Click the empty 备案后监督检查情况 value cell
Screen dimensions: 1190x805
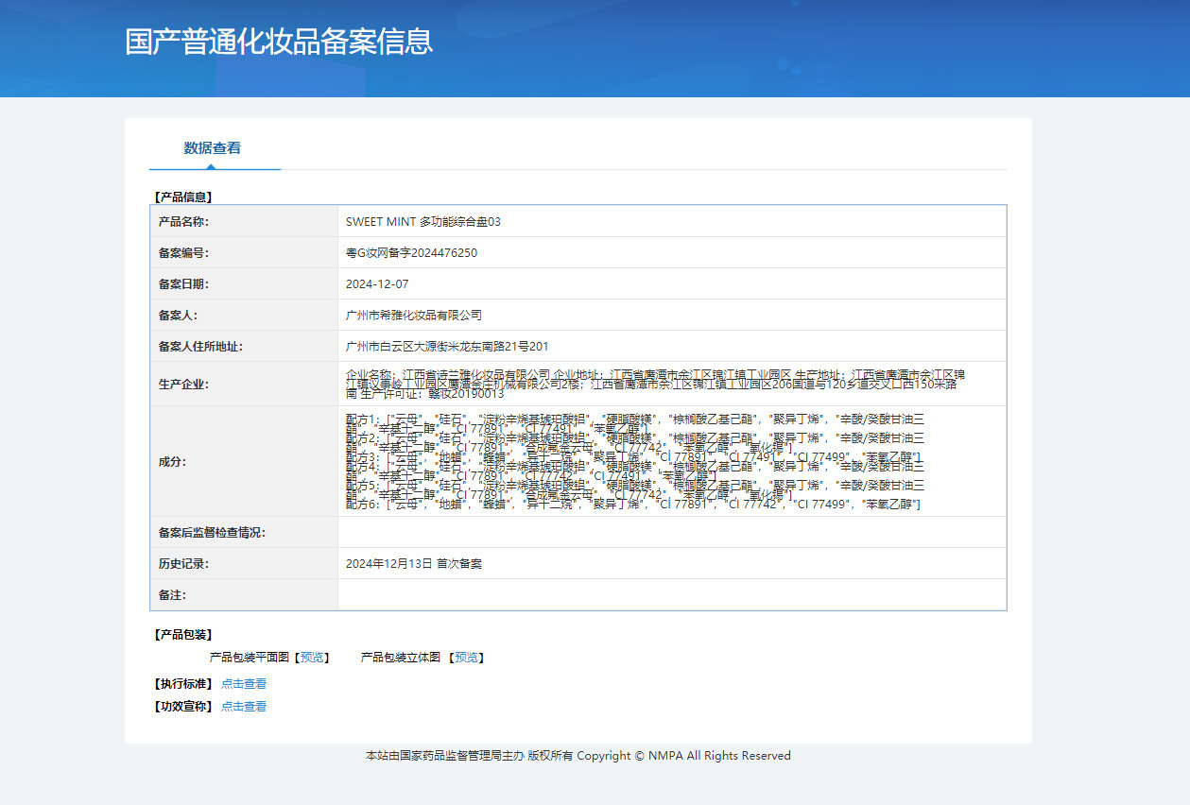[671, 533]
